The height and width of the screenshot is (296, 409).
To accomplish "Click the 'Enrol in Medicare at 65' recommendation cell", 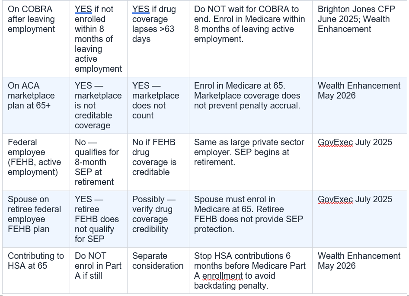I will click(x=251, y=105).
